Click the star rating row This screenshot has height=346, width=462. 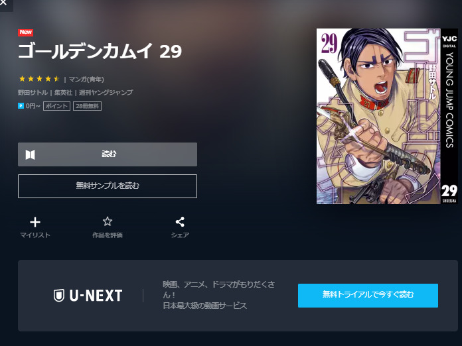[x=39, y=79]
